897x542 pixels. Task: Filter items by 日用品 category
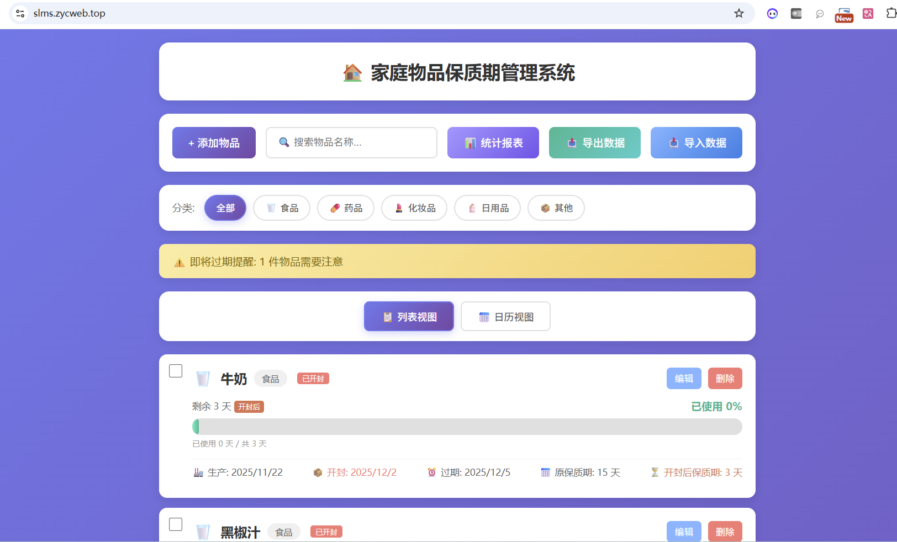[x=487, y=208]
